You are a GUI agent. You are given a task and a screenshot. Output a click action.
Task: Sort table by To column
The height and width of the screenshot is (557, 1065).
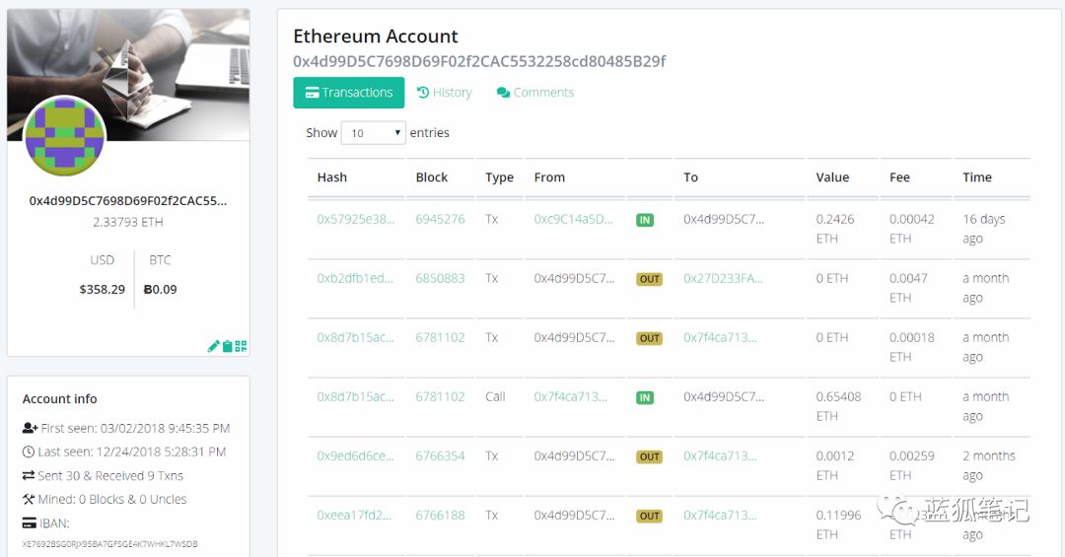pyautogui.click(x=690, y=177)
